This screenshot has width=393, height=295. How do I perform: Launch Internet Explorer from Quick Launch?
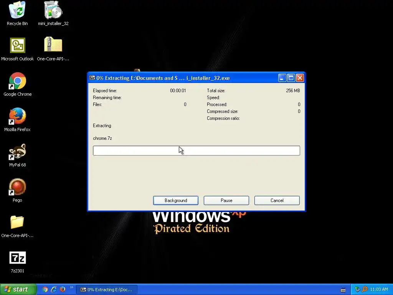[54, 290]
